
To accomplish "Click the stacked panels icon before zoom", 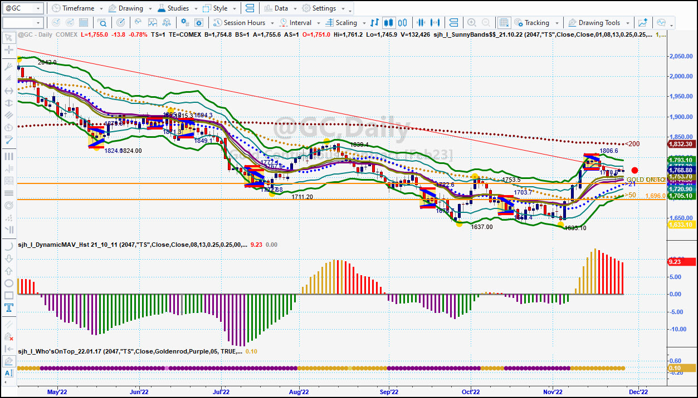I will pos(453,23).
